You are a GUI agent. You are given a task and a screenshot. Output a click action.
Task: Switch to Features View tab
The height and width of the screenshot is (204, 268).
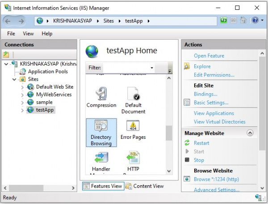click(103, 186)
